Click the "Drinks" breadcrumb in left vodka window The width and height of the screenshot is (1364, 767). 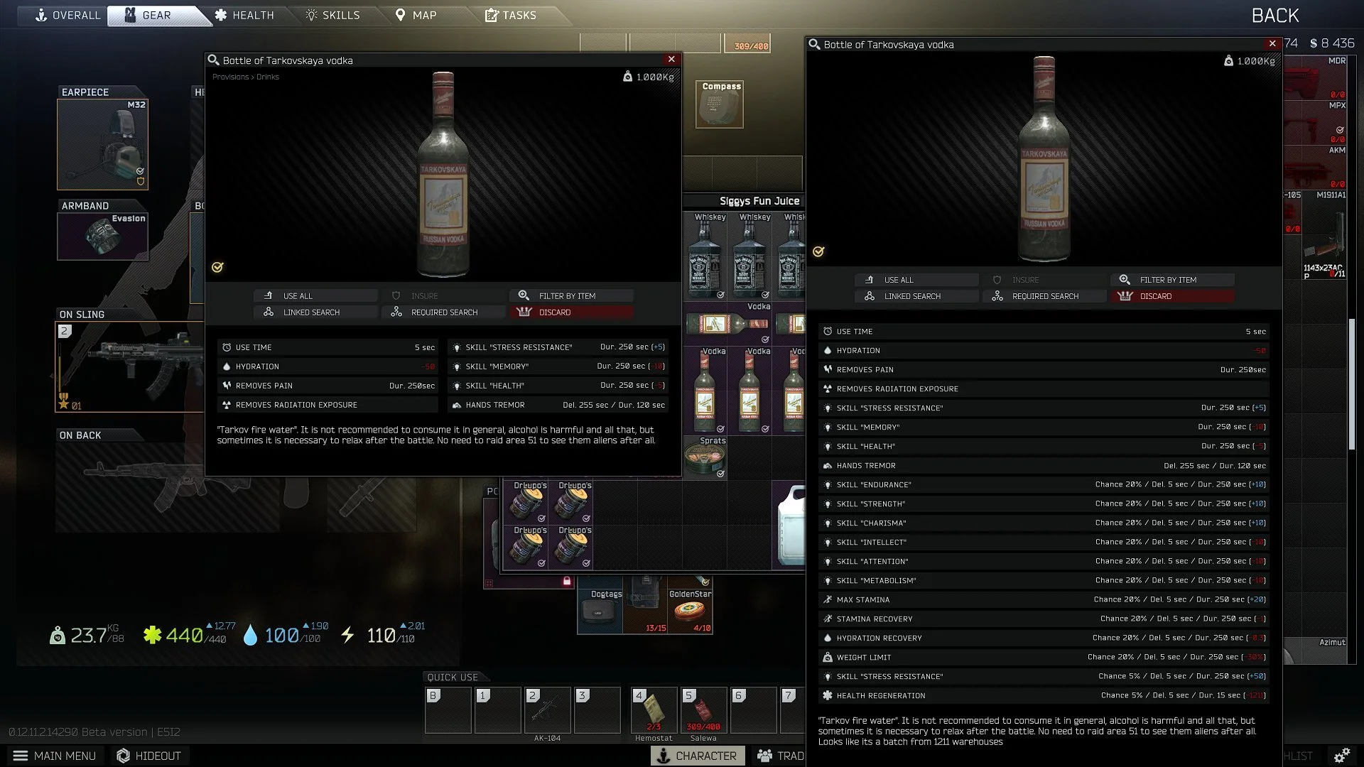[268, 77]
